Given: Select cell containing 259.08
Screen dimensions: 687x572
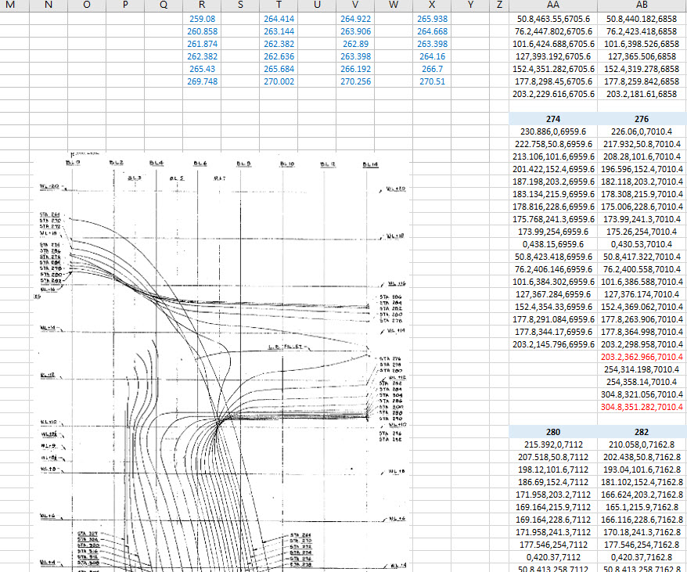Looking at the screenshot, I should [x=202, y=19].
